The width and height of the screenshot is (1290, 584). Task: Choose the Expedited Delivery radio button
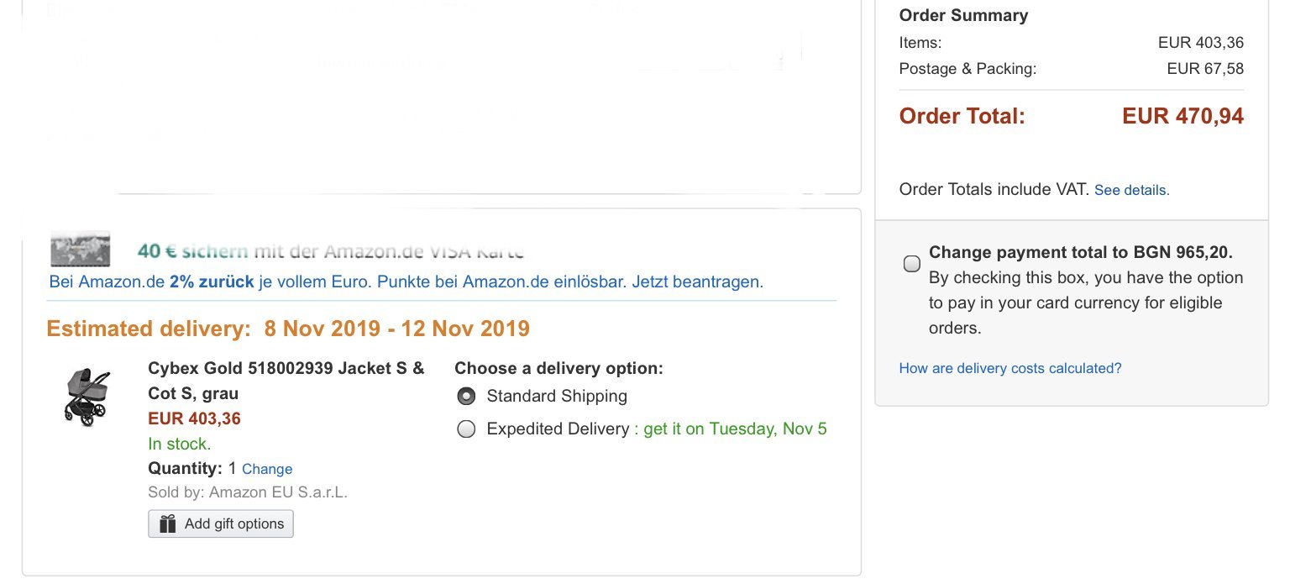click(466, 429)
